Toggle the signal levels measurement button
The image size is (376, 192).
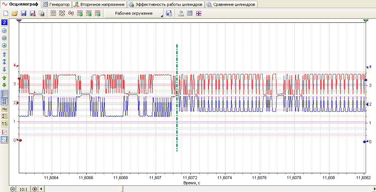pyautogui.click(x=4, y=116)
